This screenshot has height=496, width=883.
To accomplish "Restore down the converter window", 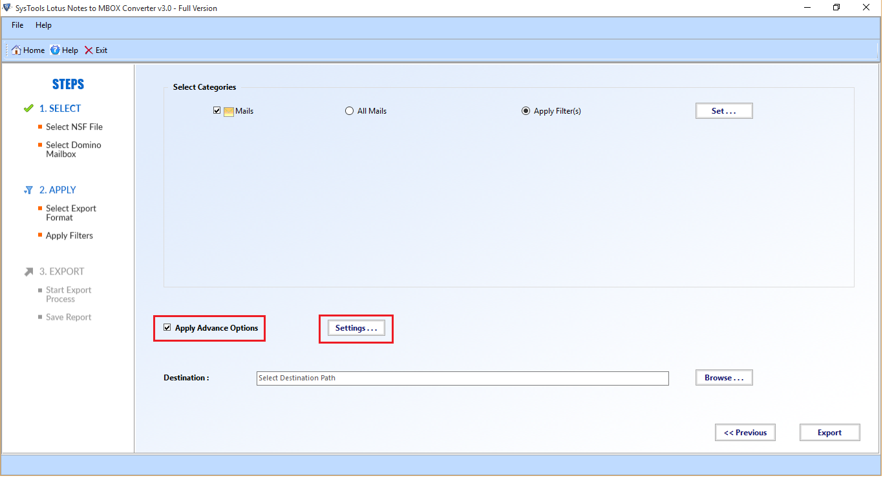I will 836,8.
